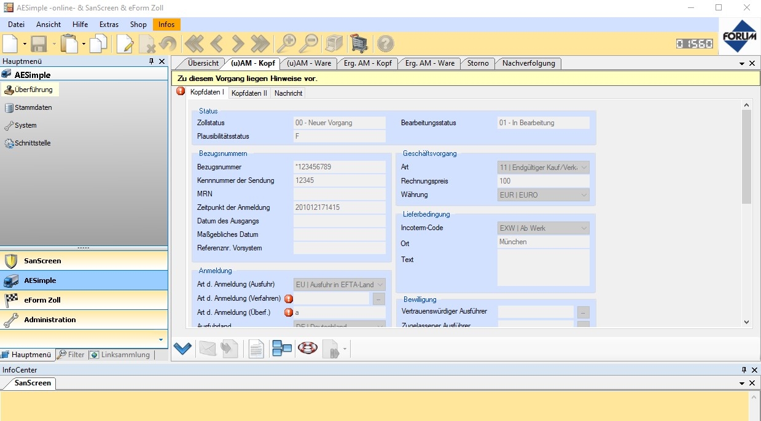Viewport: 761px width, 421px height.
Task: Click the text document icon in bottom toolbar
Action: click(x=256, y=349)
